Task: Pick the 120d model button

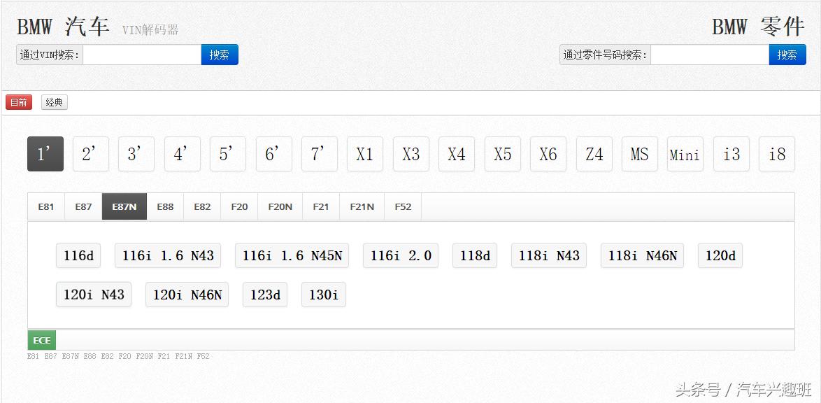Action: point(720,256)
